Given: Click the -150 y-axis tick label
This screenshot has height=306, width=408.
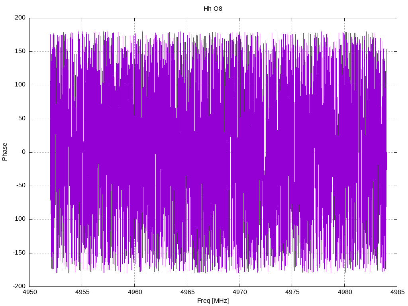Looking at the screenshot, I should coord(19,253).
